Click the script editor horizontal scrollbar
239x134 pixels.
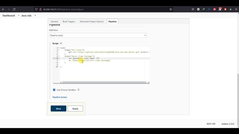104,83
